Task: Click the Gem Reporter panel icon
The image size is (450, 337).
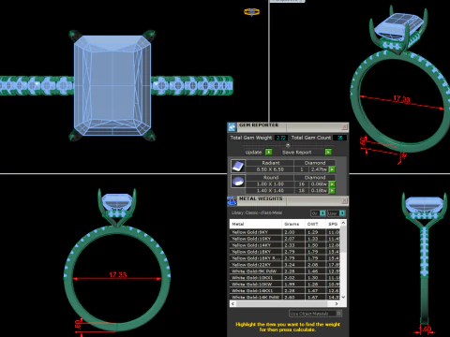Action: point(232,127)
